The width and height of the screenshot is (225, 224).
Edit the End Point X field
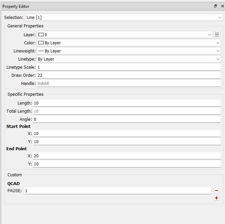127,156
